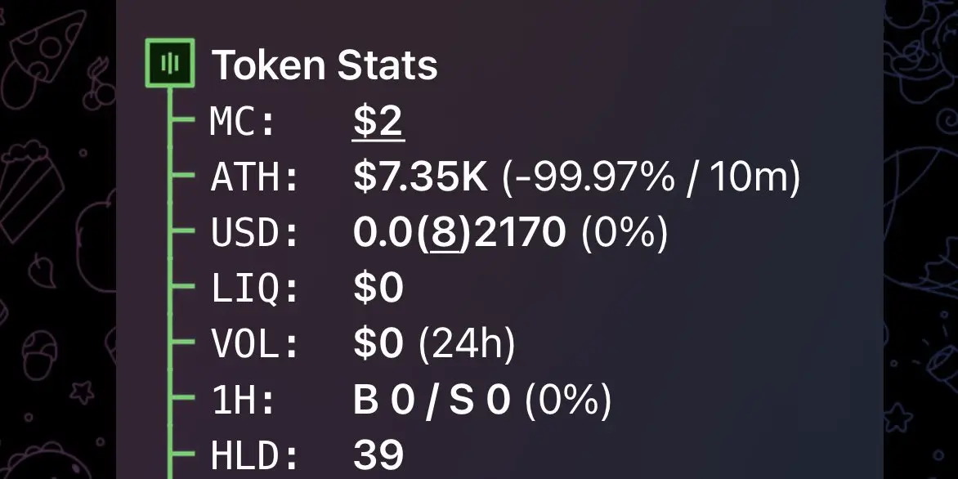Click the B 0 / S 0 trades value
Image resolution: width=958 pixels, height=479 pixels.
432,401
